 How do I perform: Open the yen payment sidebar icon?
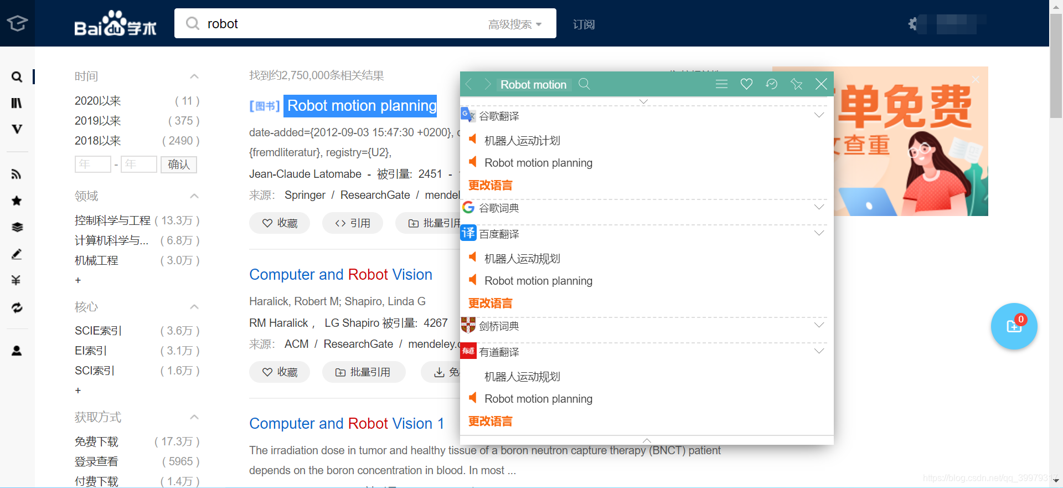coord(17,280)
